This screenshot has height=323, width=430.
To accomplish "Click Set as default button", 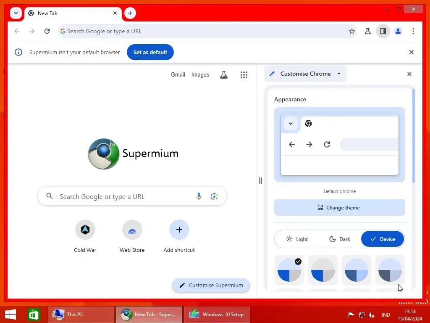I will [150, 52].
